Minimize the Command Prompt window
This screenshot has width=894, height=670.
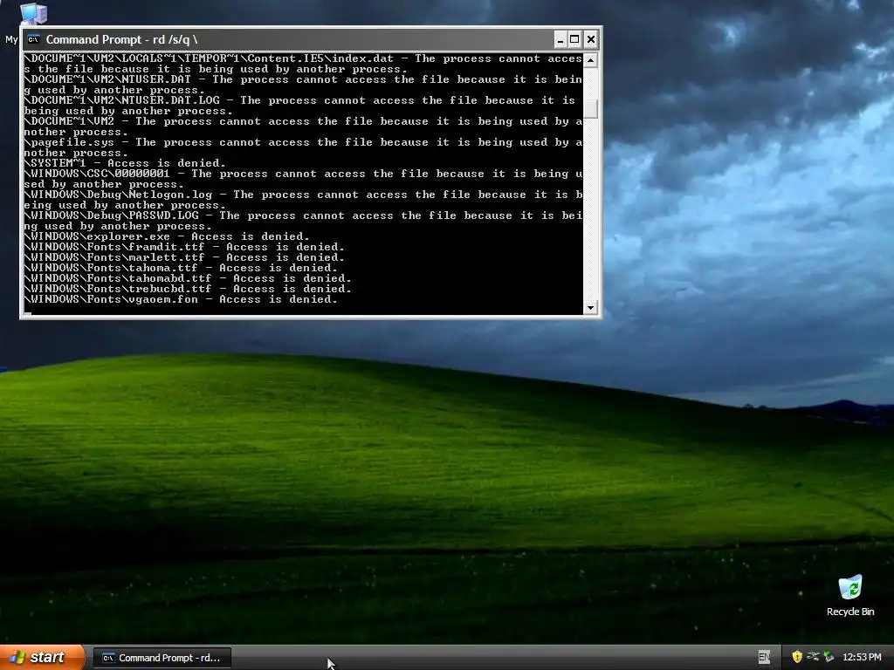click(560, 39)
